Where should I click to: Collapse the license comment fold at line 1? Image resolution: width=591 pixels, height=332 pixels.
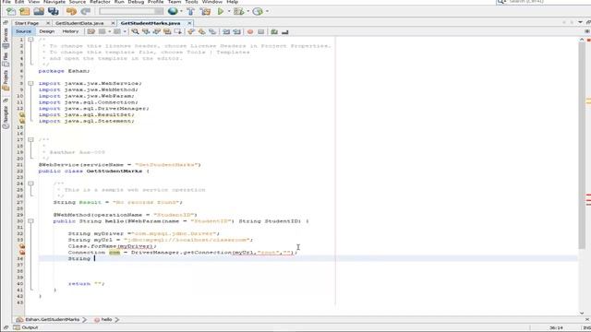point(30,40)
